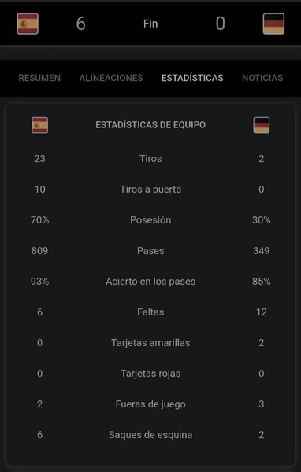The width and height of the screenshot is (301, 472).
Task: Open the RESUMEN tab
Action: [x=39, y=78]
